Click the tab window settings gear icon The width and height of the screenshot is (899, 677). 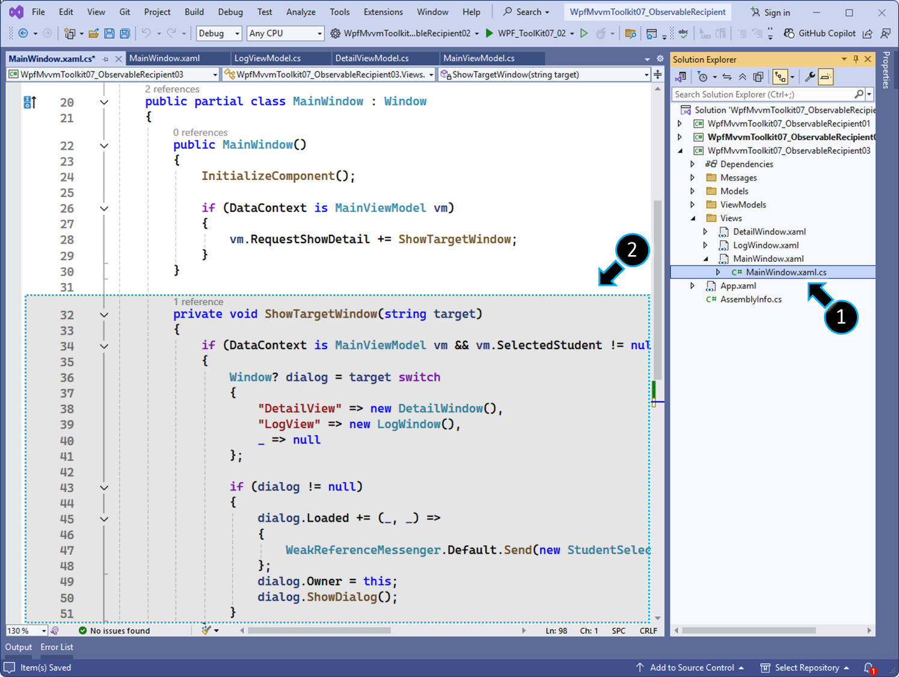pyautogui.click(x=660, y=59)
